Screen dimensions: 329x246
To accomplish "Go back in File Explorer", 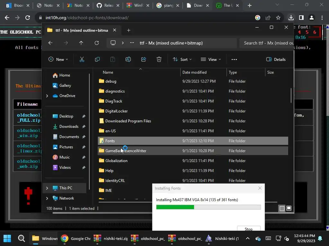I will tap(50, 43).
